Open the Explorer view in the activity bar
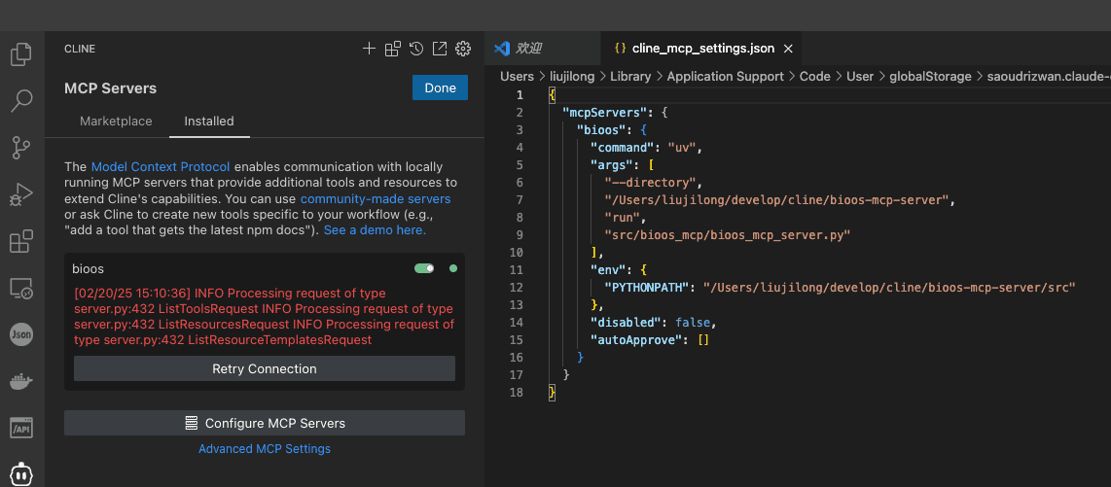1111x487 pixels. click(x=21, y=54)
